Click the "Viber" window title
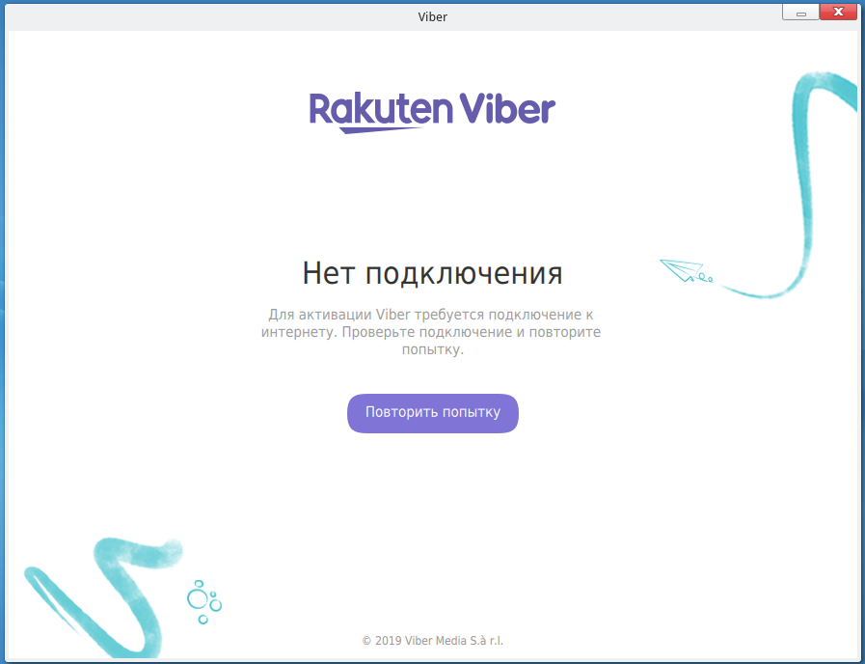Viewport: 865px width, 664px height. point(432,16)
